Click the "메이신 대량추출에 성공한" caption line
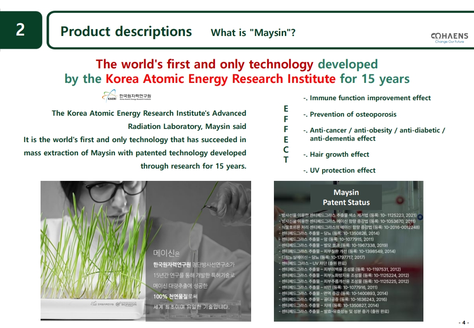Screen dimensions: 474x328 click(x=180, y=286)
